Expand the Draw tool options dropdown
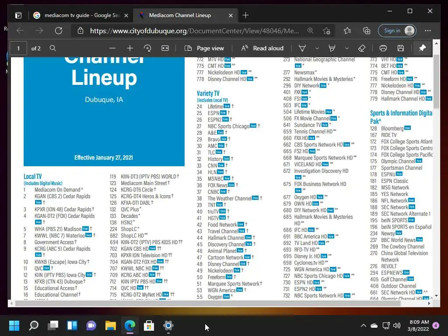The image size is (448, 336). (x=317, y=48)
